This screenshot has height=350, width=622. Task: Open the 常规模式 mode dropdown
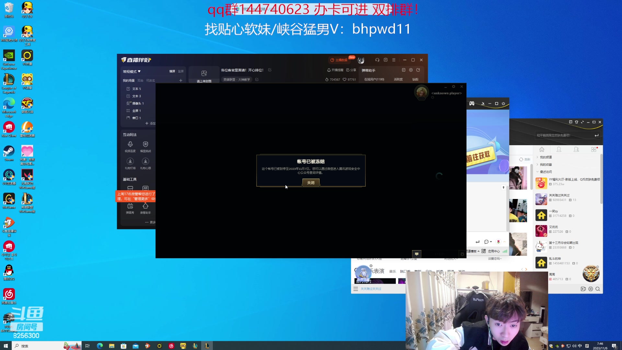(132, 71)
